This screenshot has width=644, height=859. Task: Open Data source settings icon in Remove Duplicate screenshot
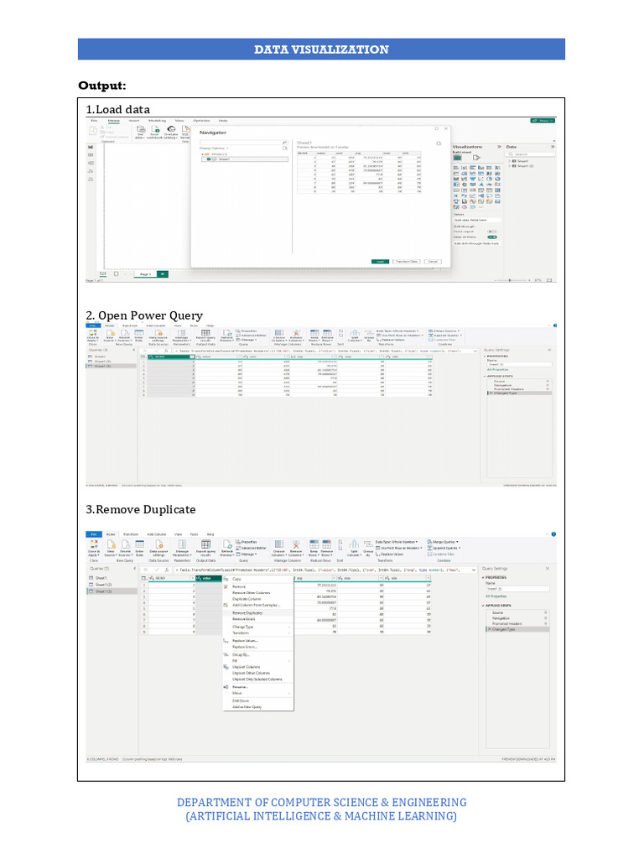tap(159, 544)
